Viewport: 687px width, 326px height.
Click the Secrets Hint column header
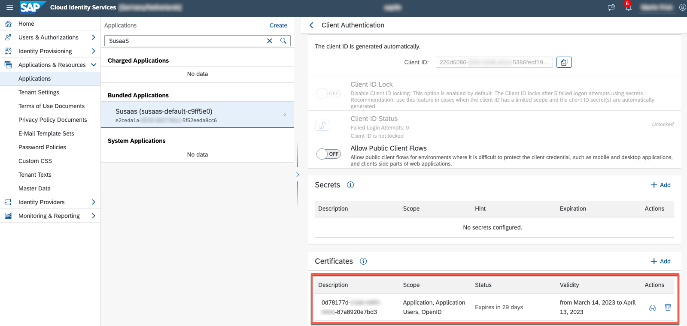480,208
